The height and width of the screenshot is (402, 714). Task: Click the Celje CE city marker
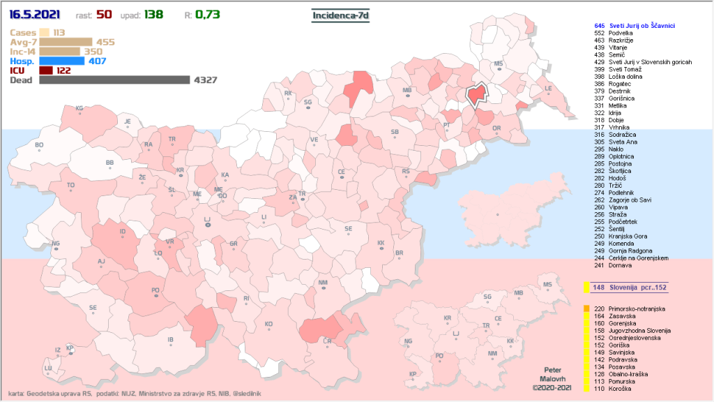[x=342, y=176]
